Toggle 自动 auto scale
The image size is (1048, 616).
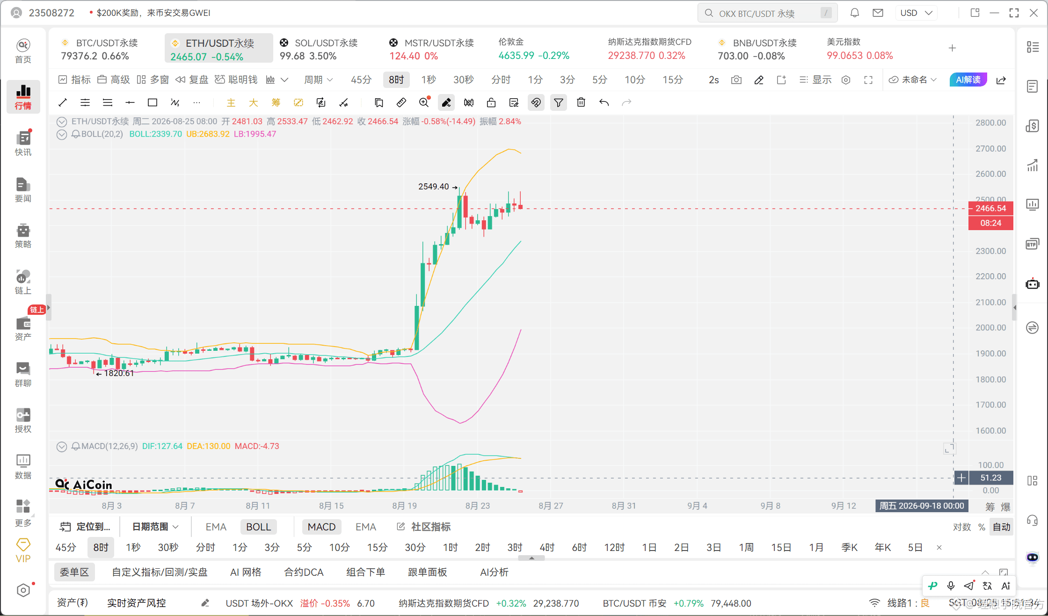(1002, 527)
